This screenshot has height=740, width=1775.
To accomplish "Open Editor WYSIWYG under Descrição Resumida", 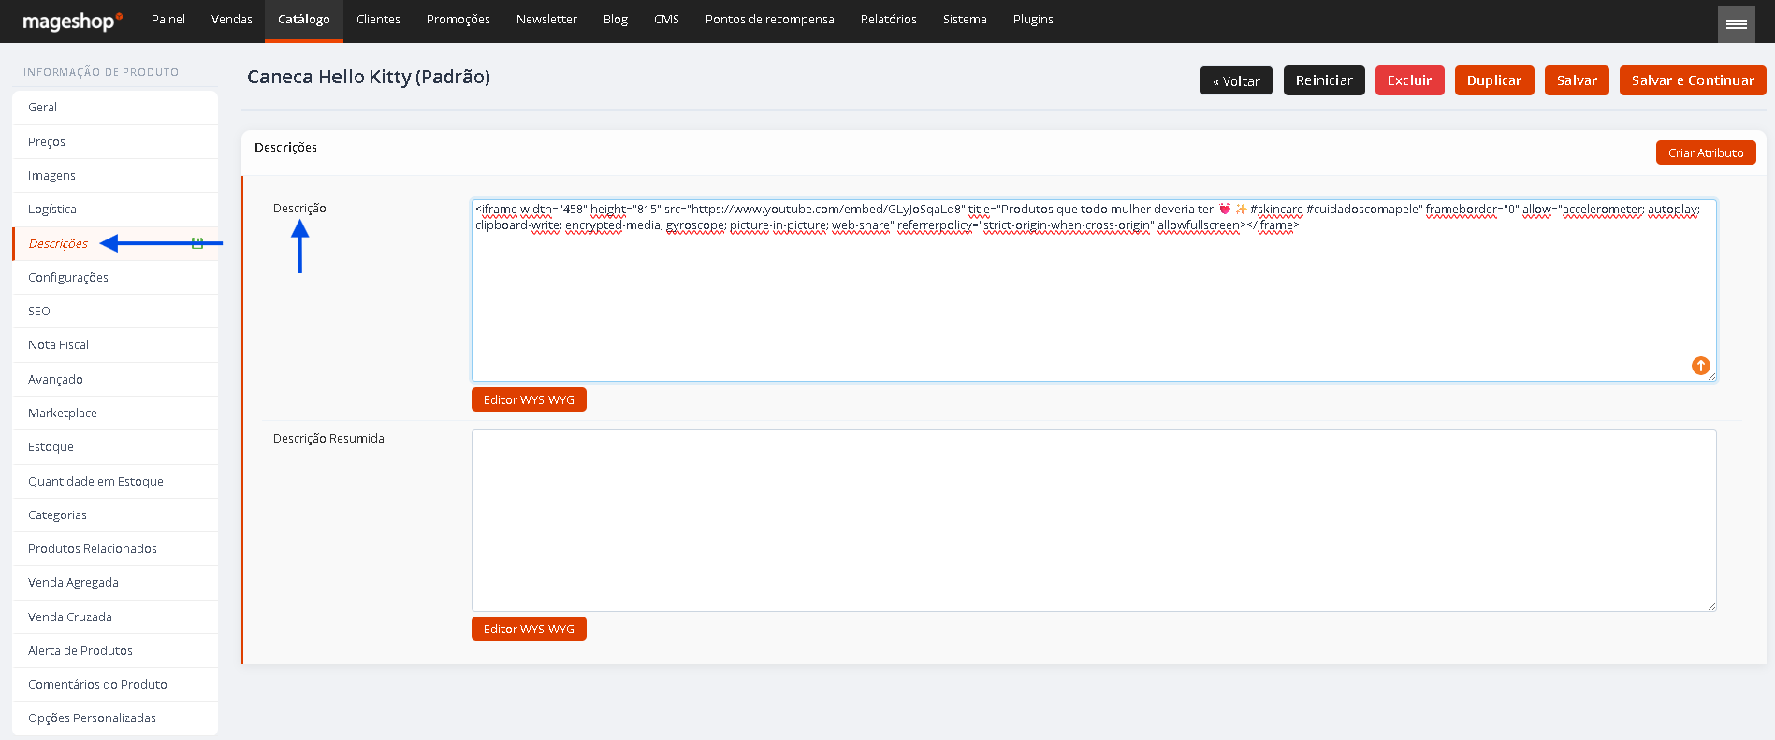I will 529,629.
